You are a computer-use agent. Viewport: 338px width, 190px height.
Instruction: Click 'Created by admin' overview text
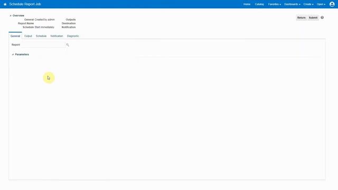44,20
